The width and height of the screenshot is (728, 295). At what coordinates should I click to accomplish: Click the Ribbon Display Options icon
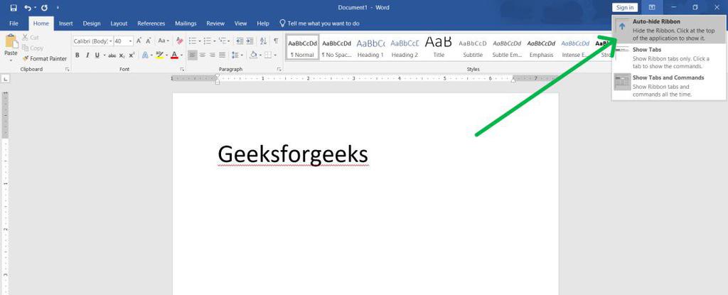(x=652, y=7)
